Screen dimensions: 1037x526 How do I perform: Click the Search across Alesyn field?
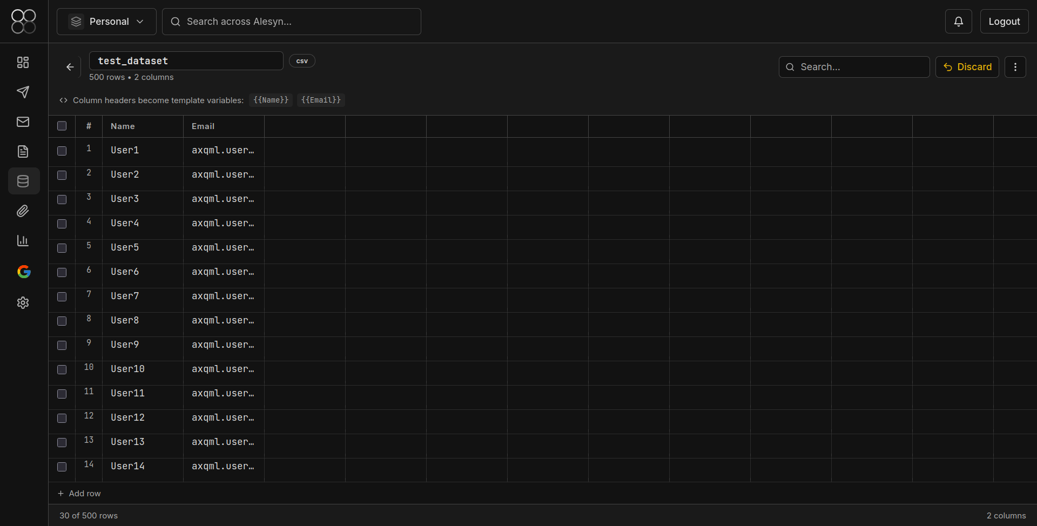pyautogui.click(x=292, y=22)
